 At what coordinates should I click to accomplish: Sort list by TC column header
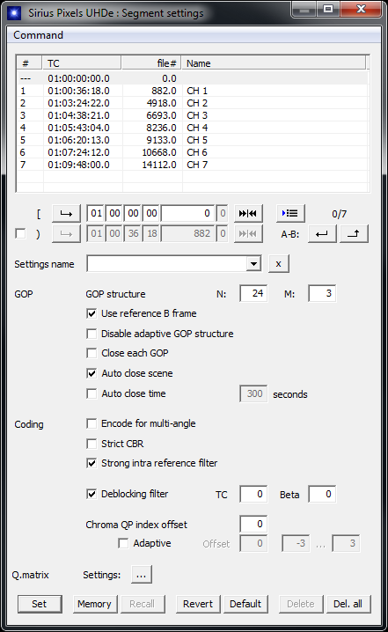[x=82, y=63]
